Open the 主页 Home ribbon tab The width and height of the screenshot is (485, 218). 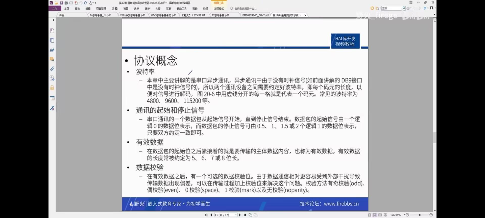click(x=67, y=9)
